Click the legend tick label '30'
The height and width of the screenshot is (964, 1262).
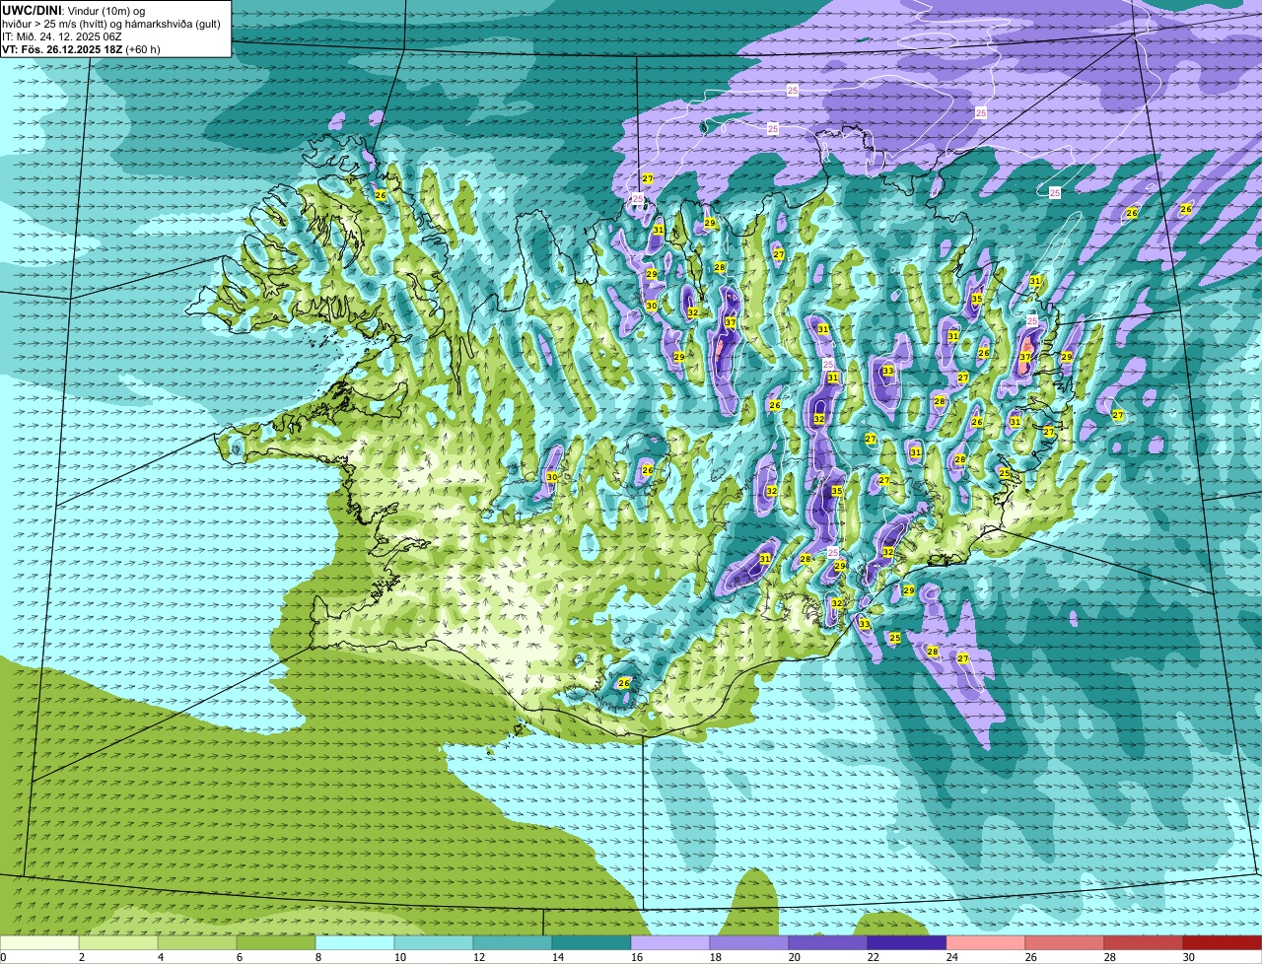pos(1189,957)
